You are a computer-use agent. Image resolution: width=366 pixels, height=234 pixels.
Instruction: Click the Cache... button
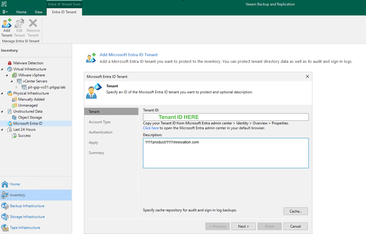296,211
